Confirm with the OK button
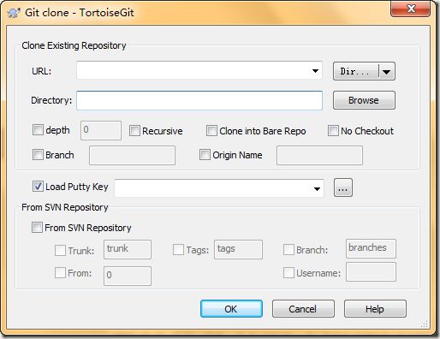Viewport: 440px width, 339px height. click(231, 309)
